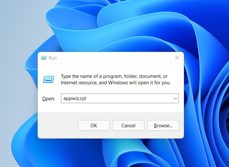Expand the Open command history dropdown arrow

[175, 98]
